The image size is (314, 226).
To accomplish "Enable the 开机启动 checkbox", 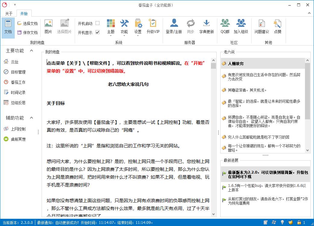I will [x=97, y=23].
